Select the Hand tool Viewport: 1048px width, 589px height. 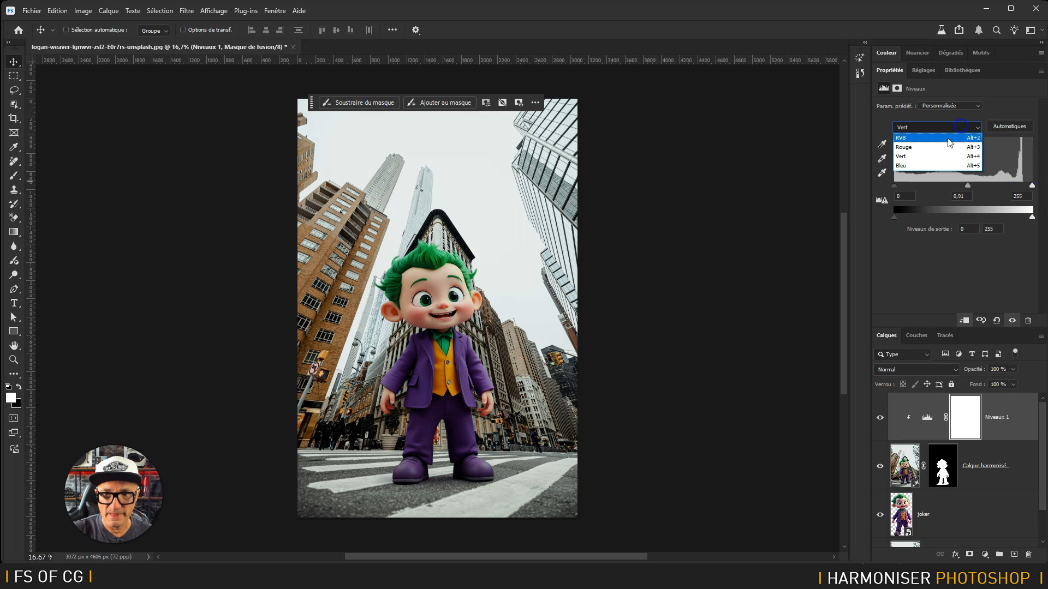pos(14,346)
